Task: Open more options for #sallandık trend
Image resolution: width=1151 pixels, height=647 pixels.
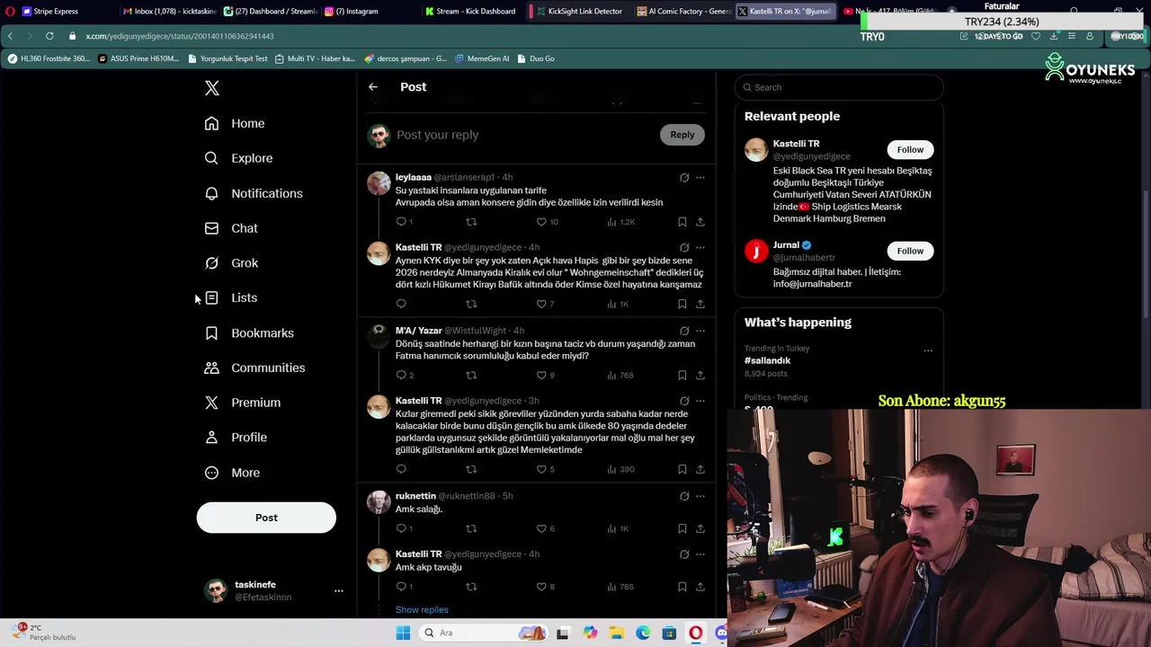Action: coord(928,350)
